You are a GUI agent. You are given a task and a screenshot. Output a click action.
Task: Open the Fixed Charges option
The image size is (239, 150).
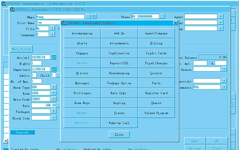[x=156, y=63]
